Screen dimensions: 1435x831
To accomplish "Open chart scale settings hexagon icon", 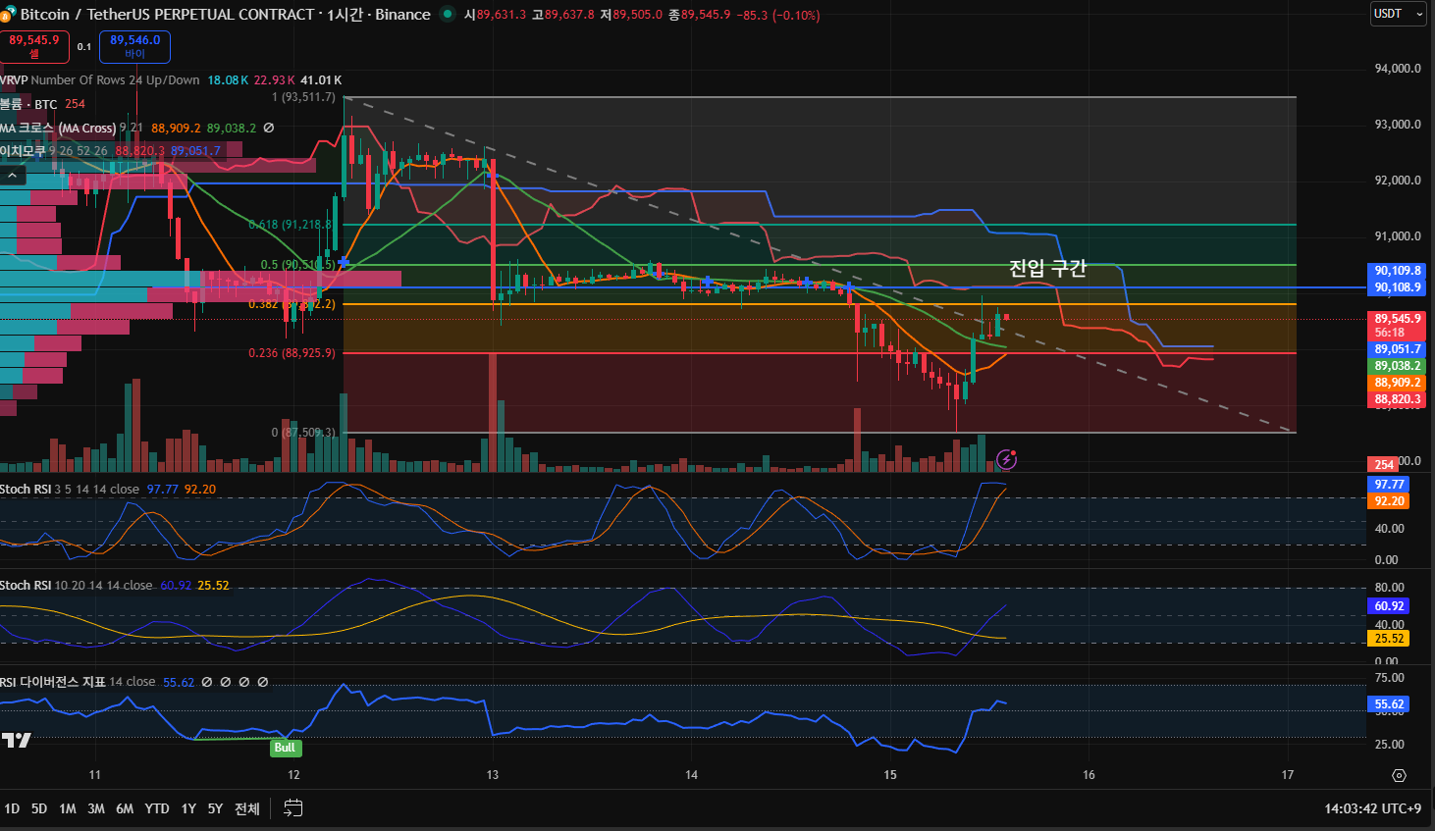I will coord(1399,775).
